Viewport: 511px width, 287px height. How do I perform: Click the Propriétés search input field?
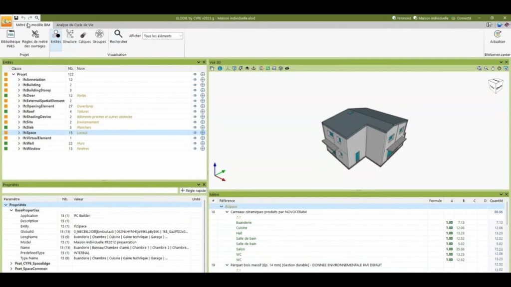tap(90, 190)
